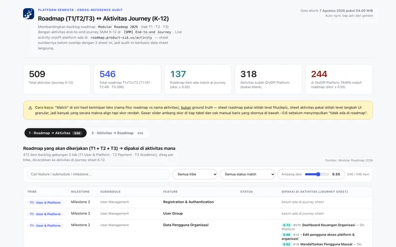Viewport: 396px width, 247px height.
Task: Switch to tab '1 · Roadmap → Aktivitas'
Action: pos(56,133)
